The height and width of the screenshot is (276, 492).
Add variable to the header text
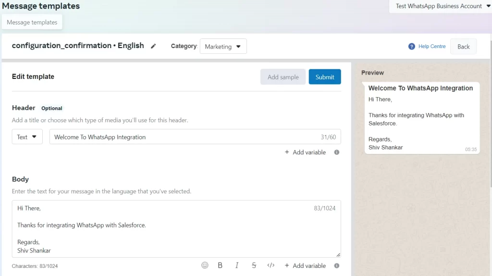point(305,152)
